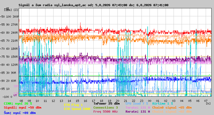This screenshot has width=214, height=115.
Task: Click the 'Šum: nyní -89 dBm' legend entry
Action: tap(20, 113)
